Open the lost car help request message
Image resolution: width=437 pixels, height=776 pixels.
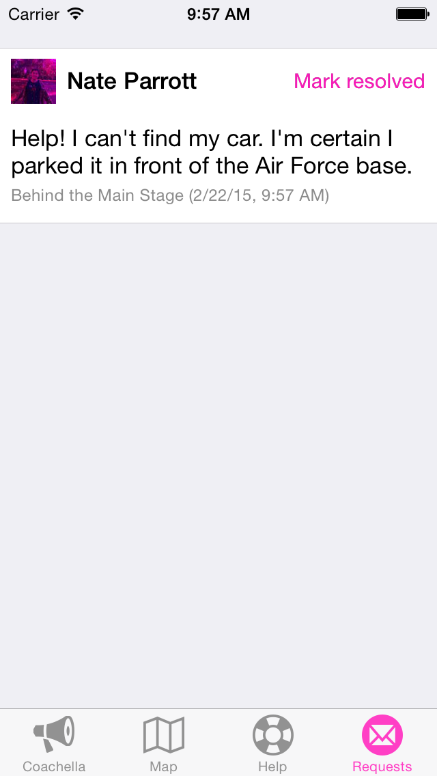coord(212,153)
